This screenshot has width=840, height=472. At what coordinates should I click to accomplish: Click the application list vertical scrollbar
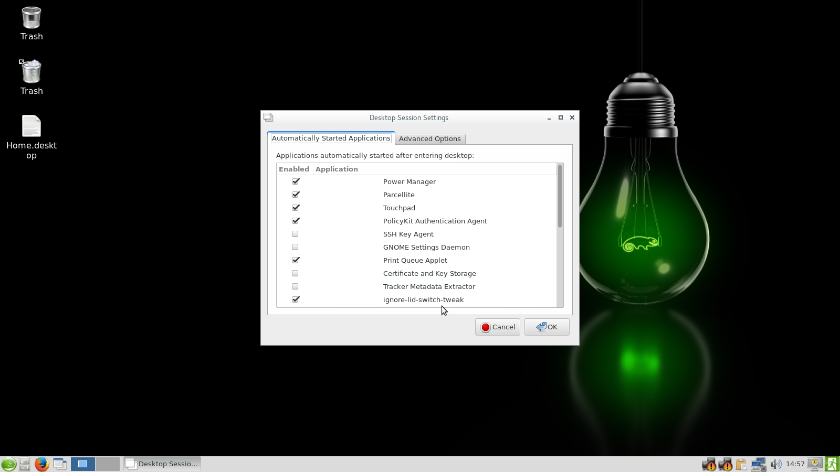click(x=560, y=197)
